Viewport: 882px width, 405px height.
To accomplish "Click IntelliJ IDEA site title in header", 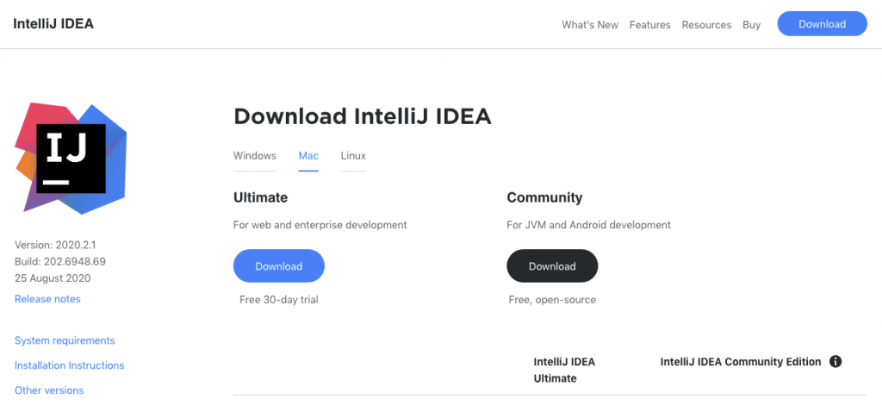I will pos(53,23).
